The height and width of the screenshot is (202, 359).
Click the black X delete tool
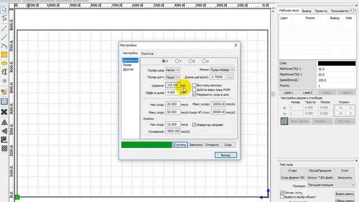[x=4, y=112]
